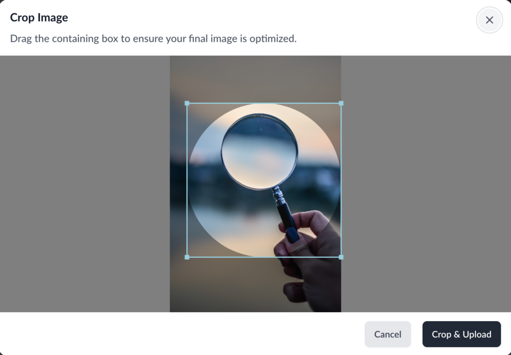Click the top edge of the crop box
Screen dimensions: 511x355
[x=264, y=103]
